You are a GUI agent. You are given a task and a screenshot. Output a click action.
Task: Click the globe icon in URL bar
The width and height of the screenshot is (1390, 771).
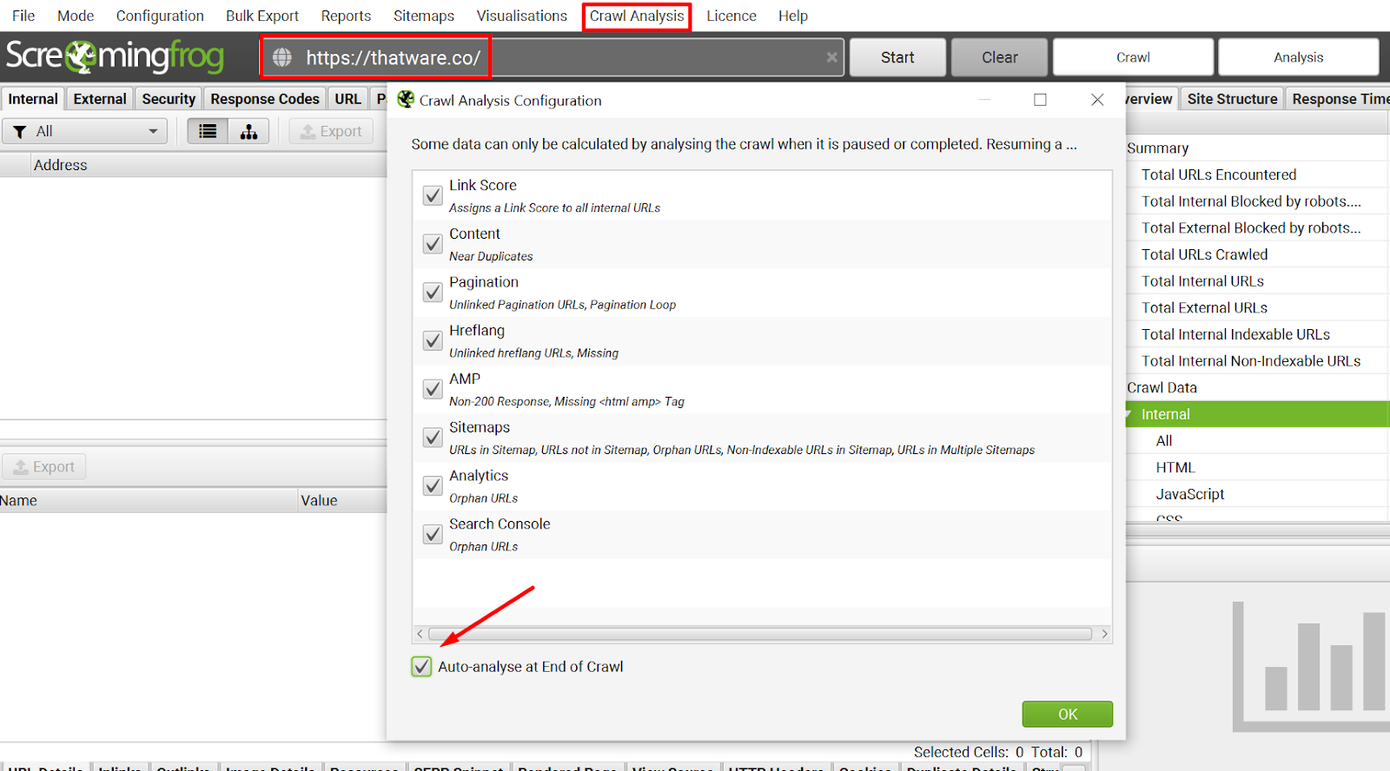[282, 57]
